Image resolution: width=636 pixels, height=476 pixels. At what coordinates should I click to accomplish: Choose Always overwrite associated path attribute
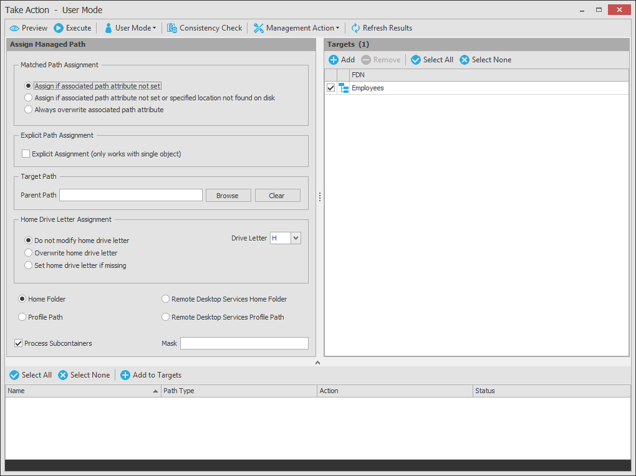[x=28, y=110]
